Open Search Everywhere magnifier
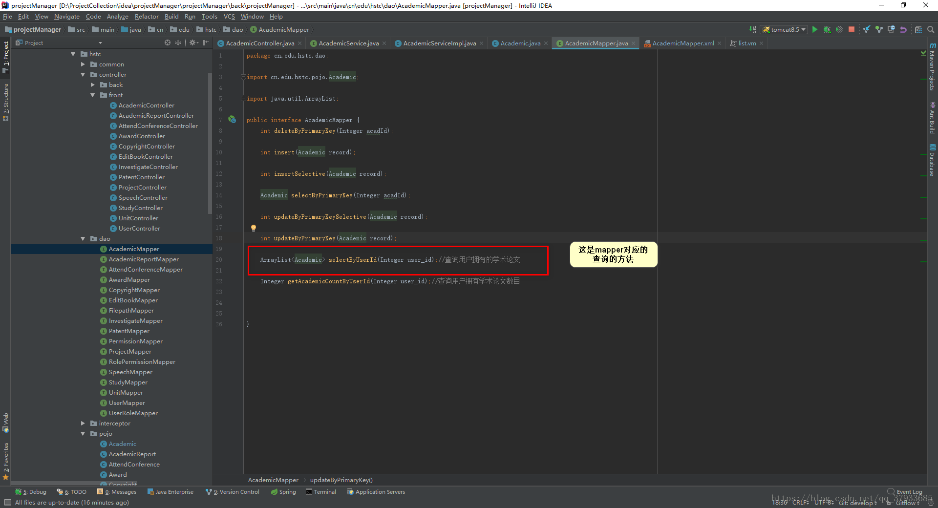This screenshot has height=508, width=938. pos(931,29)
